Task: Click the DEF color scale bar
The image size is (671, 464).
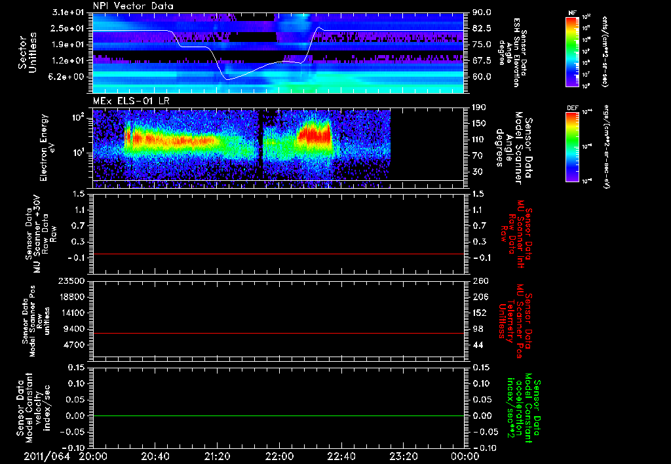Action: tap(572, 147)
